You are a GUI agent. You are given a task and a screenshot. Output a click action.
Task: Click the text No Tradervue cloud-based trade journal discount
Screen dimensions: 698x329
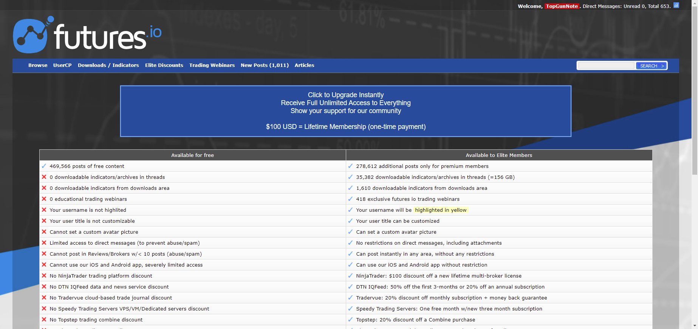pyautogui.click(x=111, y=298)
